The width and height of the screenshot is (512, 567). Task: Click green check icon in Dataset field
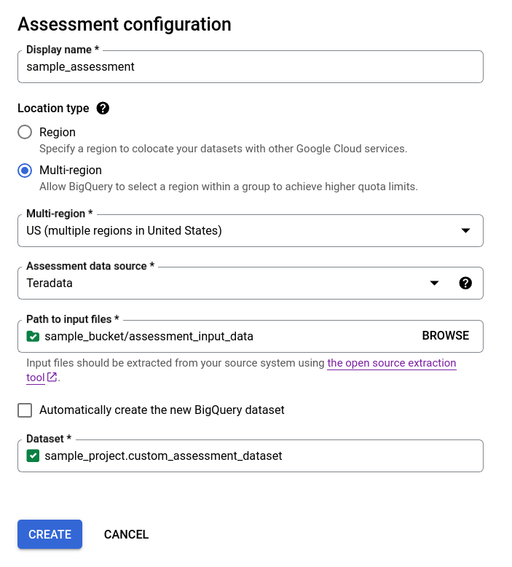click(33, 456)
